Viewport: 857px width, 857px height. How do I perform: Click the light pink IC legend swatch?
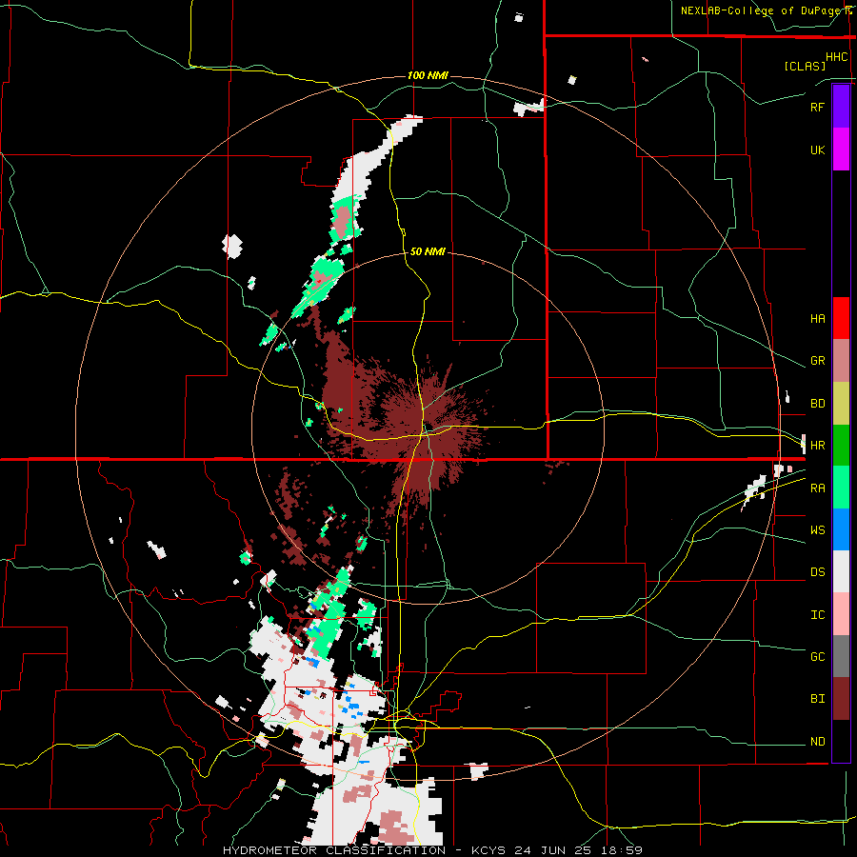tap(841, 614)
